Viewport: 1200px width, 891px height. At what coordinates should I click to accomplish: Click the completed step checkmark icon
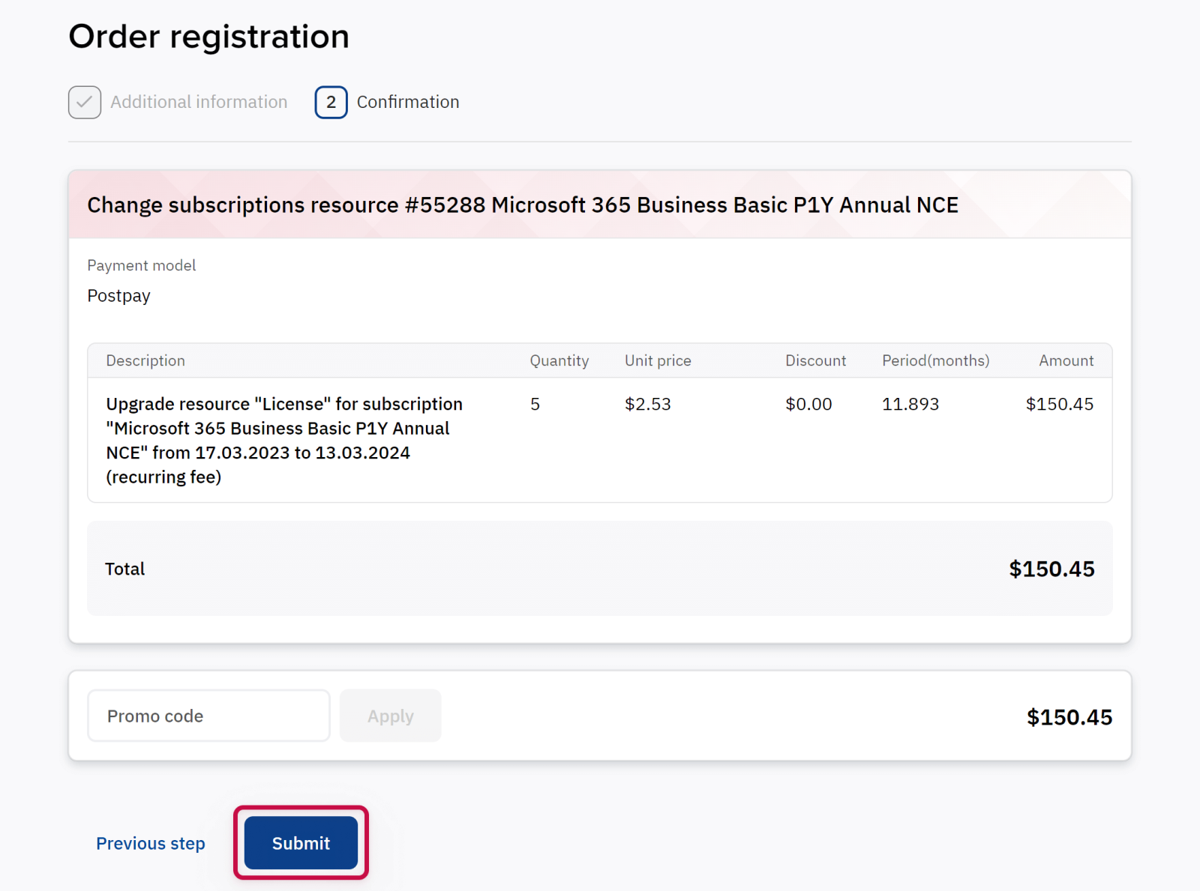tap(85, 103)
